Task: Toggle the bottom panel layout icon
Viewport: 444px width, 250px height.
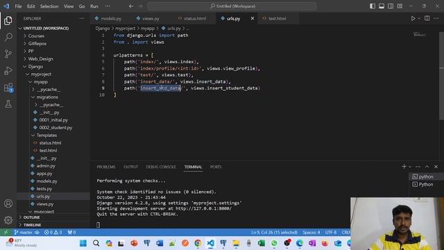Action: click(x=382, y=6)
